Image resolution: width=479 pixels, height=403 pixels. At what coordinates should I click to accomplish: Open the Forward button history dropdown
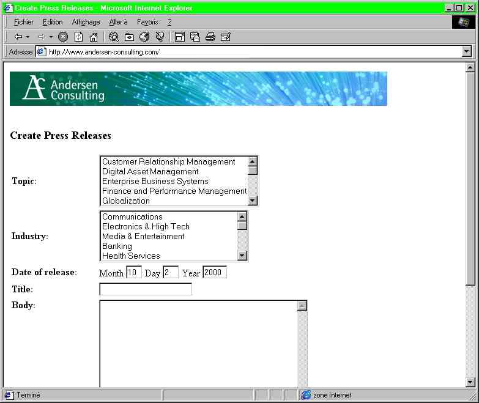click(x=51, y=37)
